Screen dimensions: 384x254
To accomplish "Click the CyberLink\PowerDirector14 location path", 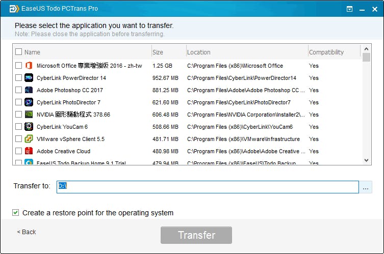I will point(242,78).
